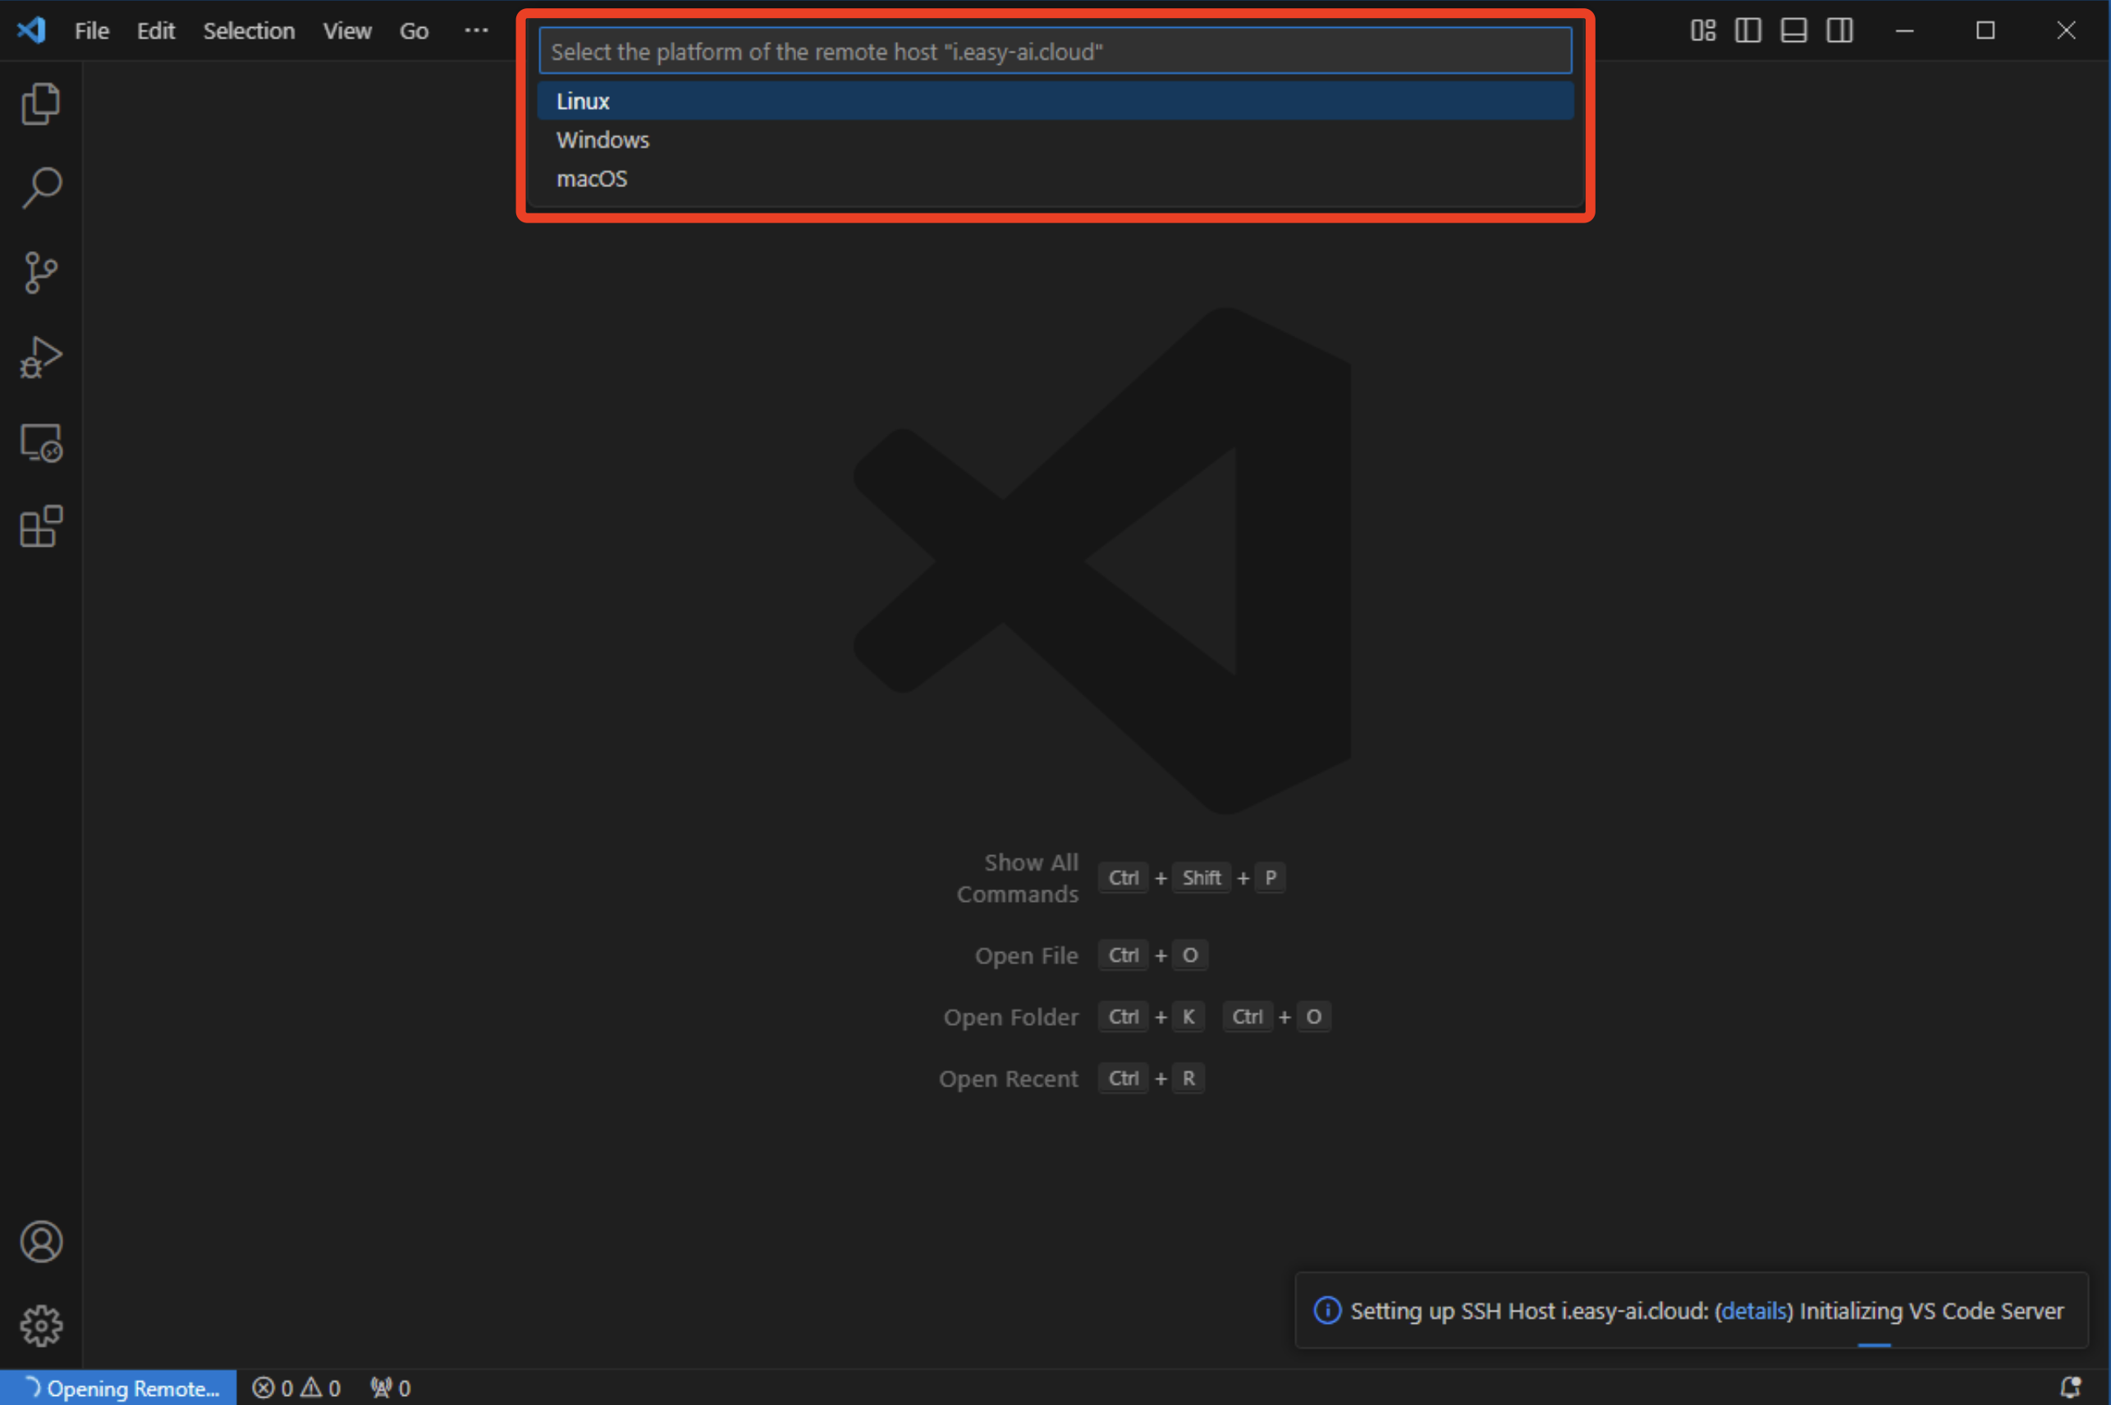The image size is (2111, 1405).
Task: Open the Search view in activity bar
Action: tap(41, 188)
